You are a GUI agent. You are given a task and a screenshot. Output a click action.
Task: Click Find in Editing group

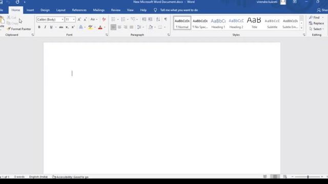[x=314, y=17]
